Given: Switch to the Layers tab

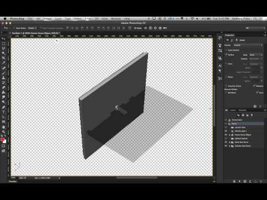Looking at the screenshot, I should click(x=233, y=110).
